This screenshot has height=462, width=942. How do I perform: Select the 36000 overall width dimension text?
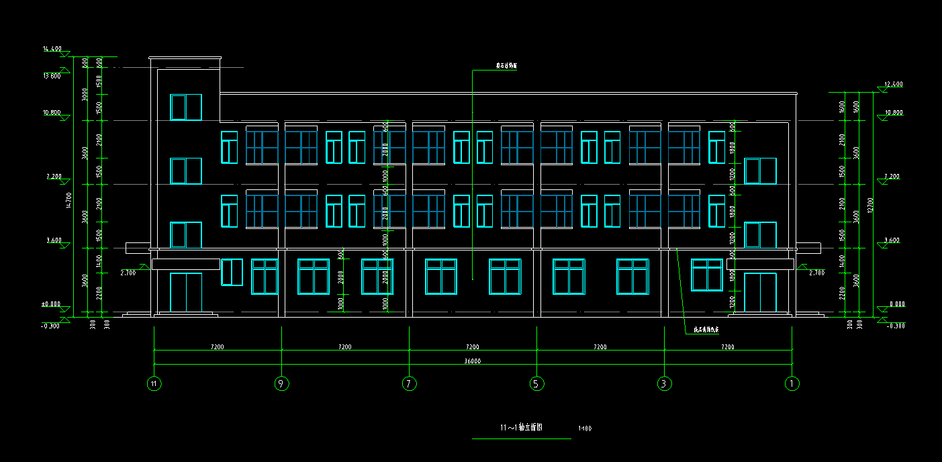472,361
